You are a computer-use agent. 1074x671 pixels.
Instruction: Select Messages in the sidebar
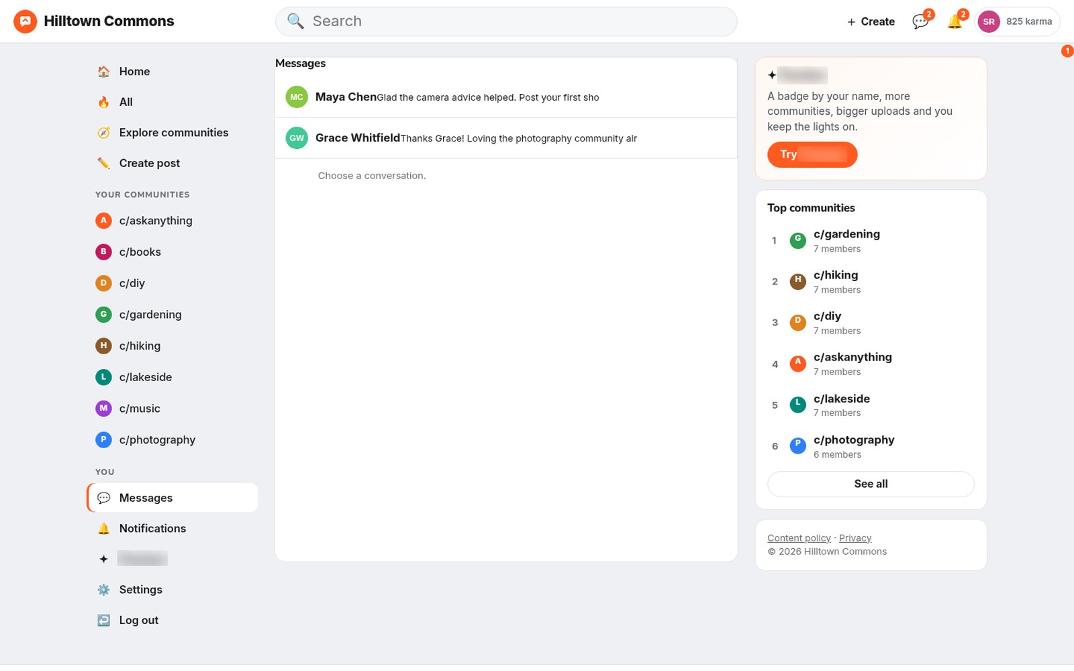pos(173,498)
